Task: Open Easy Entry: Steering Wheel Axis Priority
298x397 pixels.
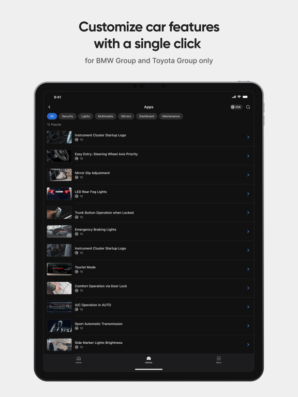Action: tap(150, 156)
